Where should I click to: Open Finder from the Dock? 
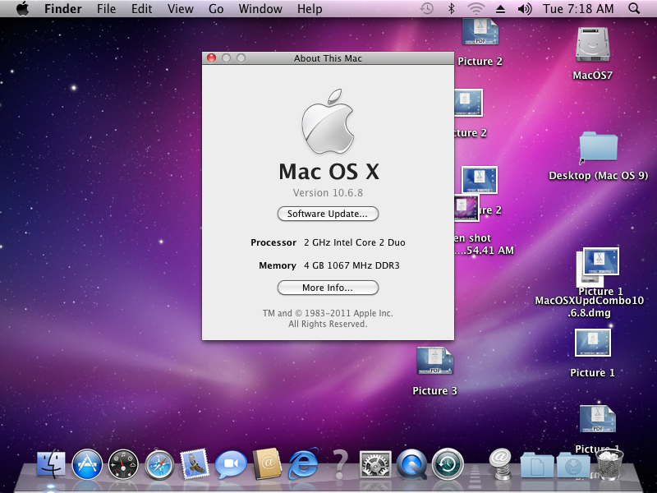coord(51,464)
